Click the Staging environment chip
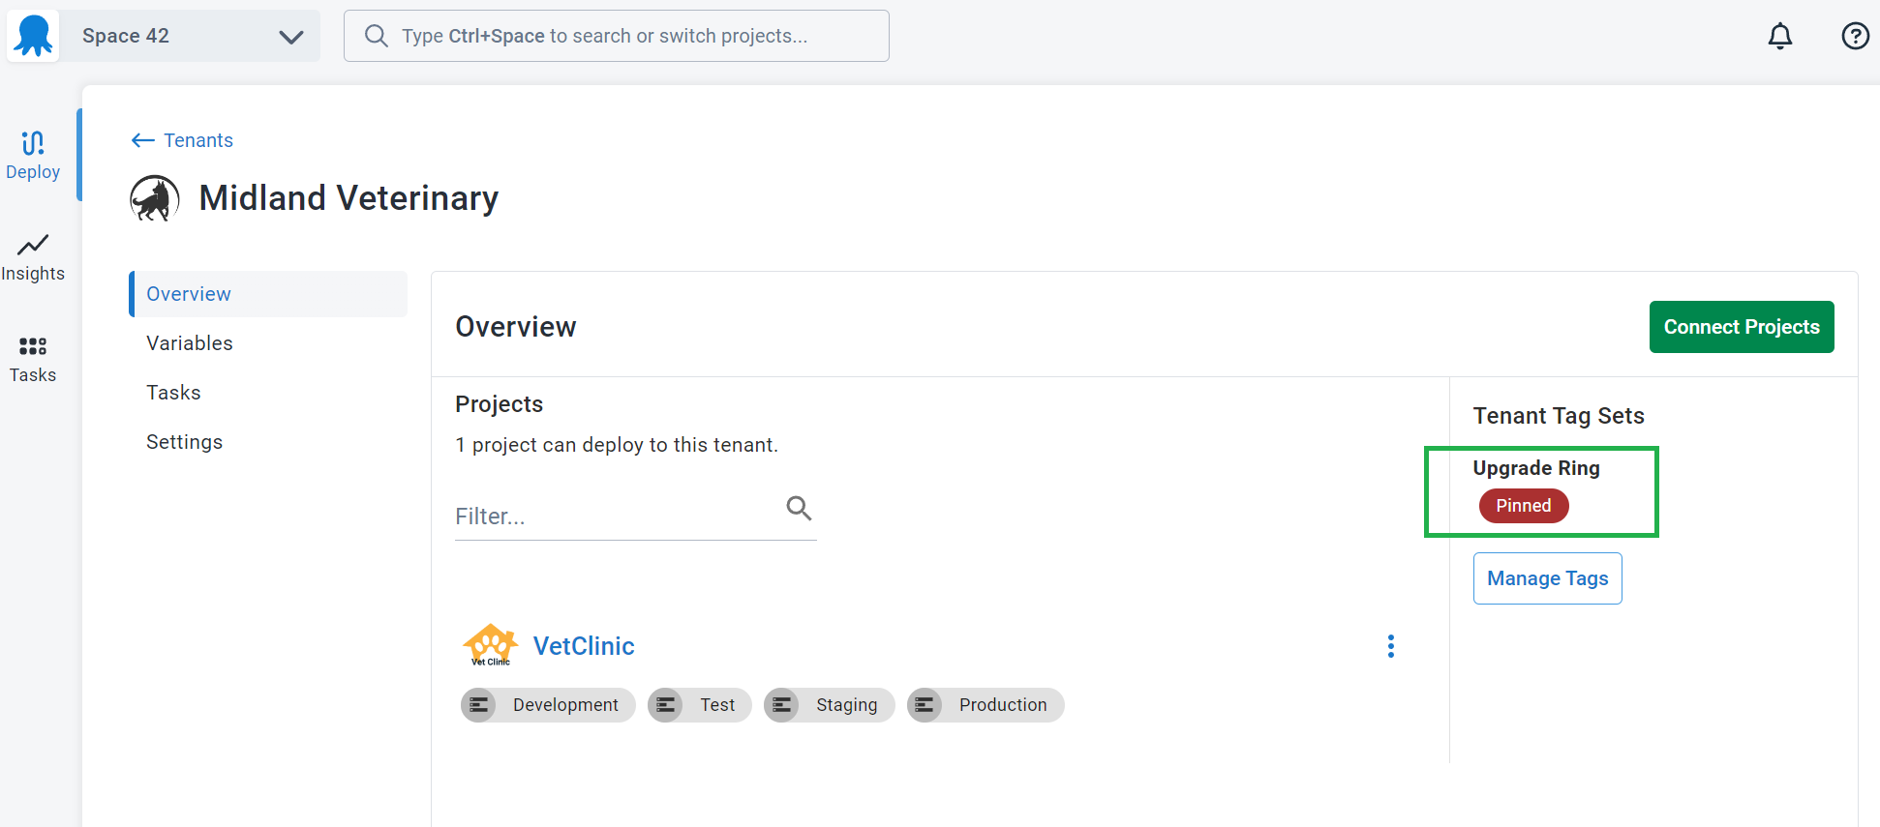Viewport: 1880px width, 827px height. [x=830, y=705]
